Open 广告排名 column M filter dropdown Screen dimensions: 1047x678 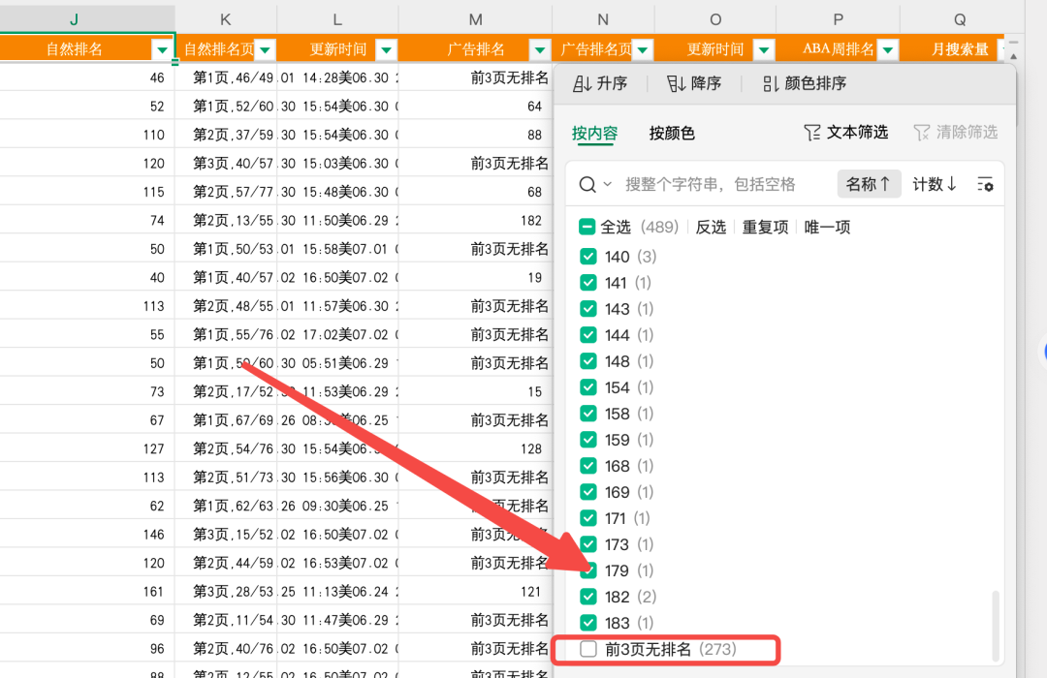(x=540, y=49)
